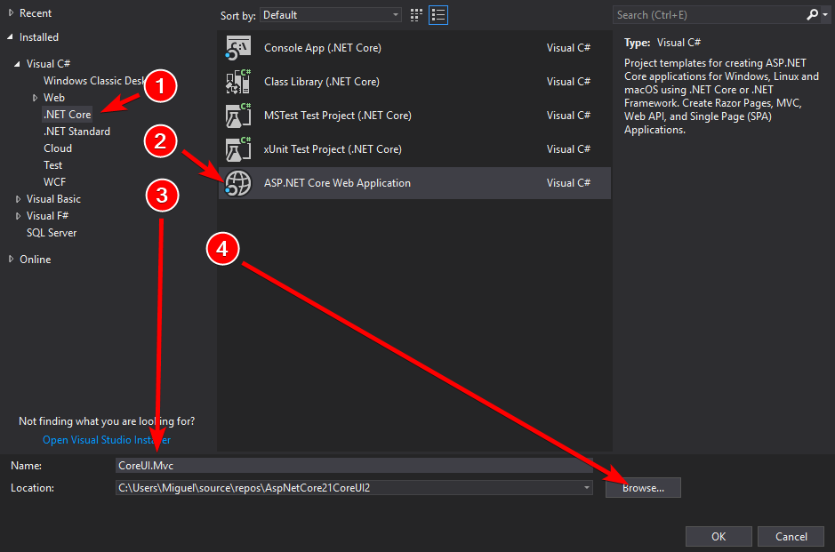The width and height of the screenshot is (835, 552).
Task: Select the Class Library (.NET Core) template
Action: (x=414, y=82)
